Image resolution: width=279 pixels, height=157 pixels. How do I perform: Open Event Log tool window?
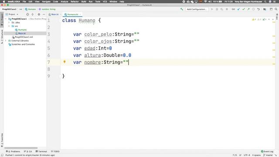click(267, 151)
